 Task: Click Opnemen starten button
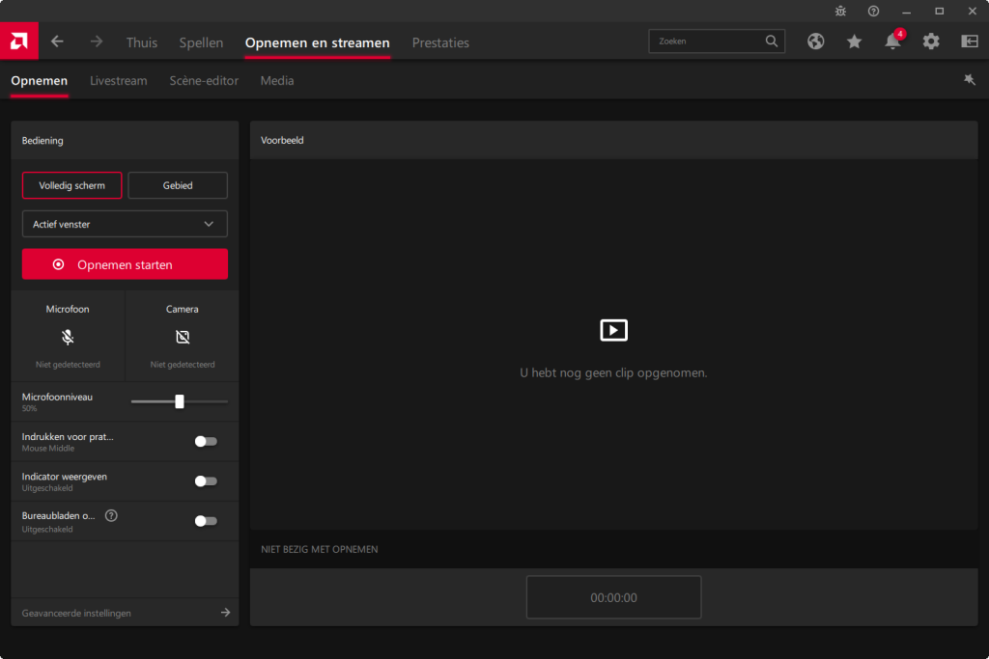(125, 264)
